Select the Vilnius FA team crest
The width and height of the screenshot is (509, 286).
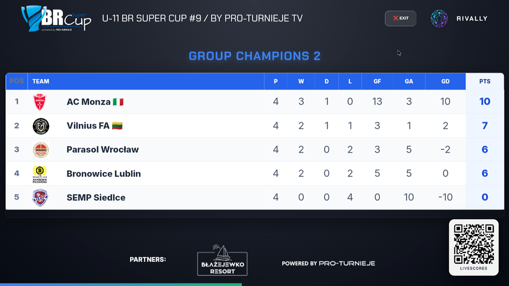point(41,126)
